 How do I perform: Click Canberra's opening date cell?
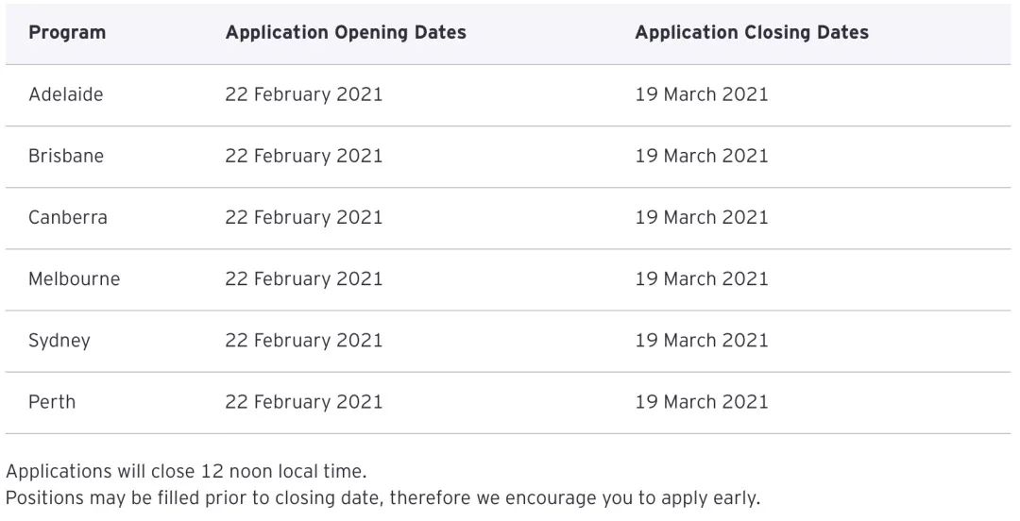click(x=304, y=217)
